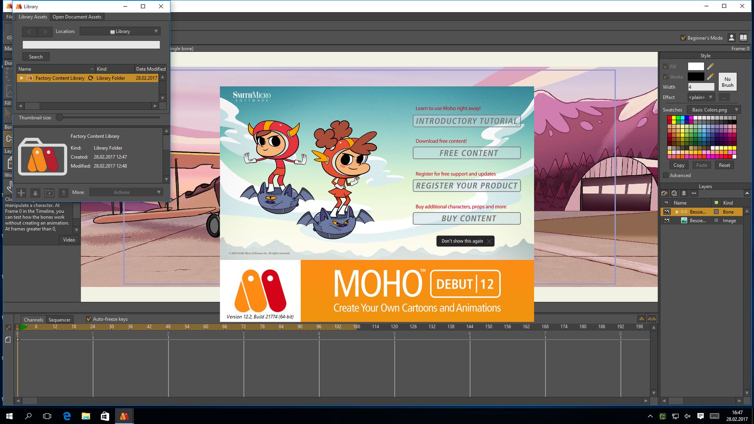Sort the Library list by the Name column
Viewport: 754px width, 424px height.
pyautogui.click(x=56, y=69)
